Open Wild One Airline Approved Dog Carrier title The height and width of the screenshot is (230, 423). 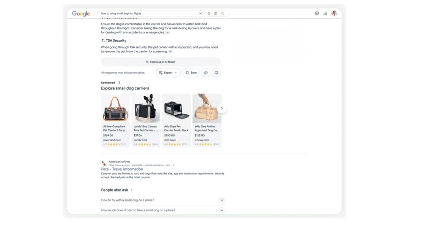(207, 128)
